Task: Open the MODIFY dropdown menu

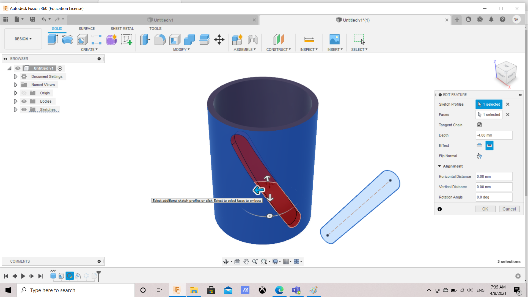Action: [181, 50]
